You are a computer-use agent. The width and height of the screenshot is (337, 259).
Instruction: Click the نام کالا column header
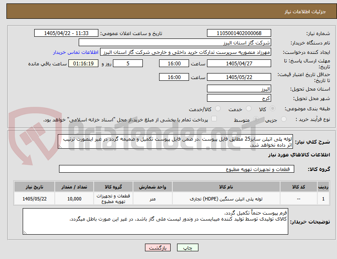(x=226, y=187)
